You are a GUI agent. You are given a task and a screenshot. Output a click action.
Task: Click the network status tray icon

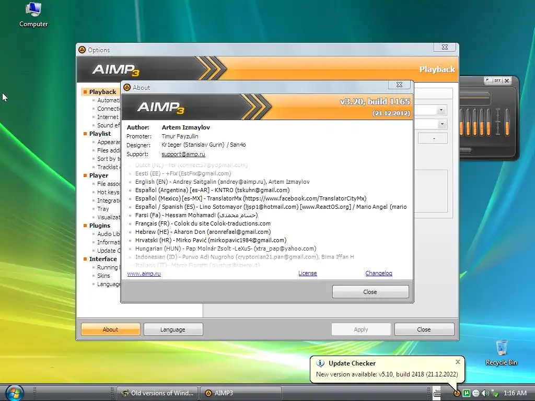[x=494, y=393]
